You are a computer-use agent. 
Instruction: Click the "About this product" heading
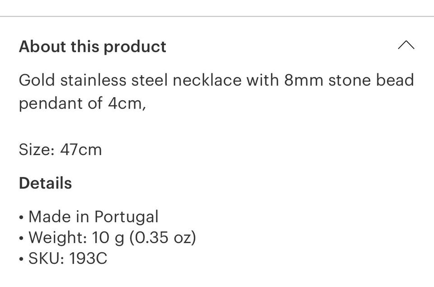click(93, 47)
